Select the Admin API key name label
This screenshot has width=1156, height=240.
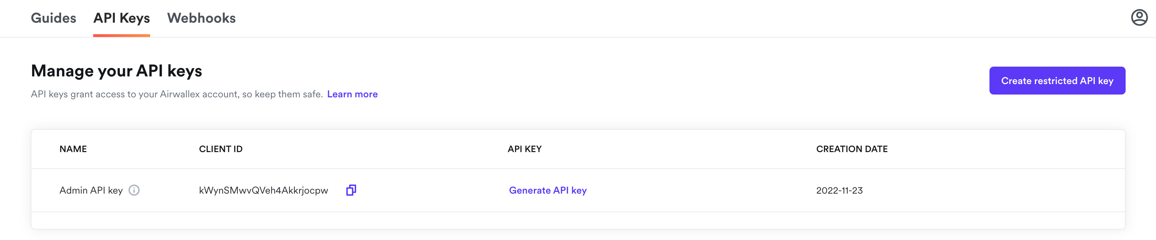pos(91,190)
